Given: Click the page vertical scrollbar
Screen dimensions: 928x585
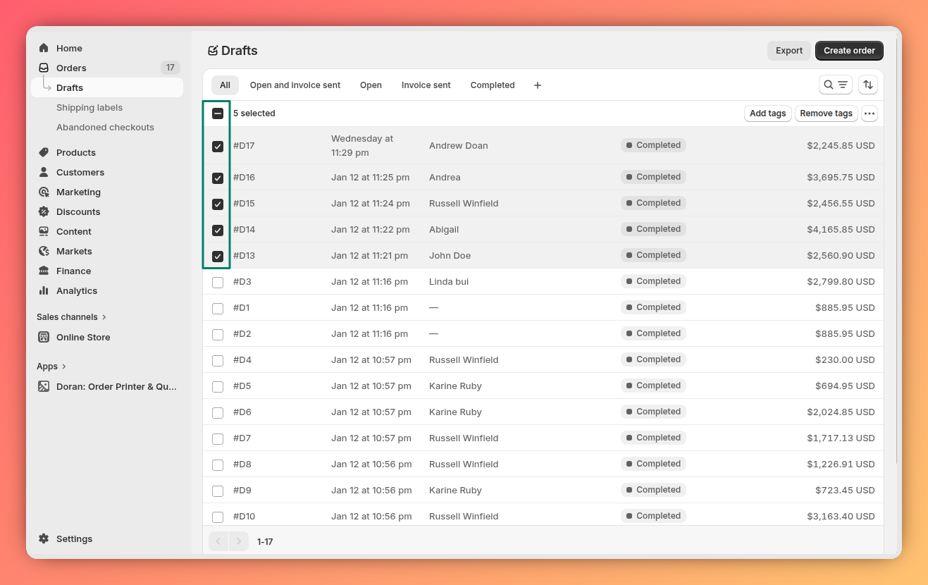Looking at the screenshot, I should (x=897, y=252).
